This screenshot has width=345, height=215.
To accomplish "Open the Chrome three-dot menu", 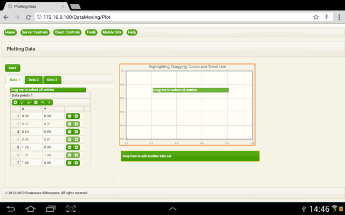I will pos(339,17).
